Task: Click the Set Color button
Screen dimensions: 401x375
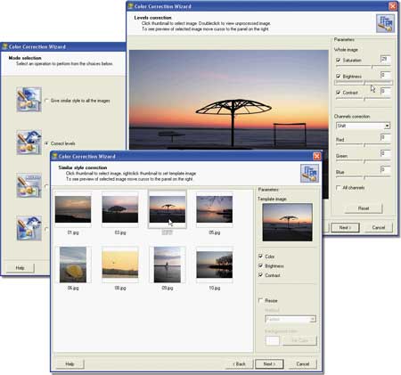Action: pyautogui.click(x=299, y=340)
